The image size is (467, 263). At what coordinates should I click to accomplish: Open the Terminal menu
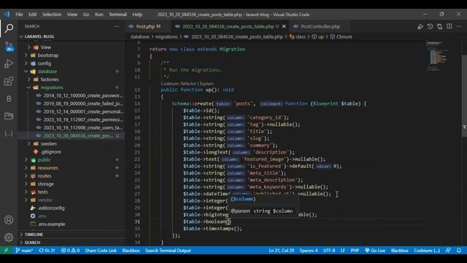[117, 15]
